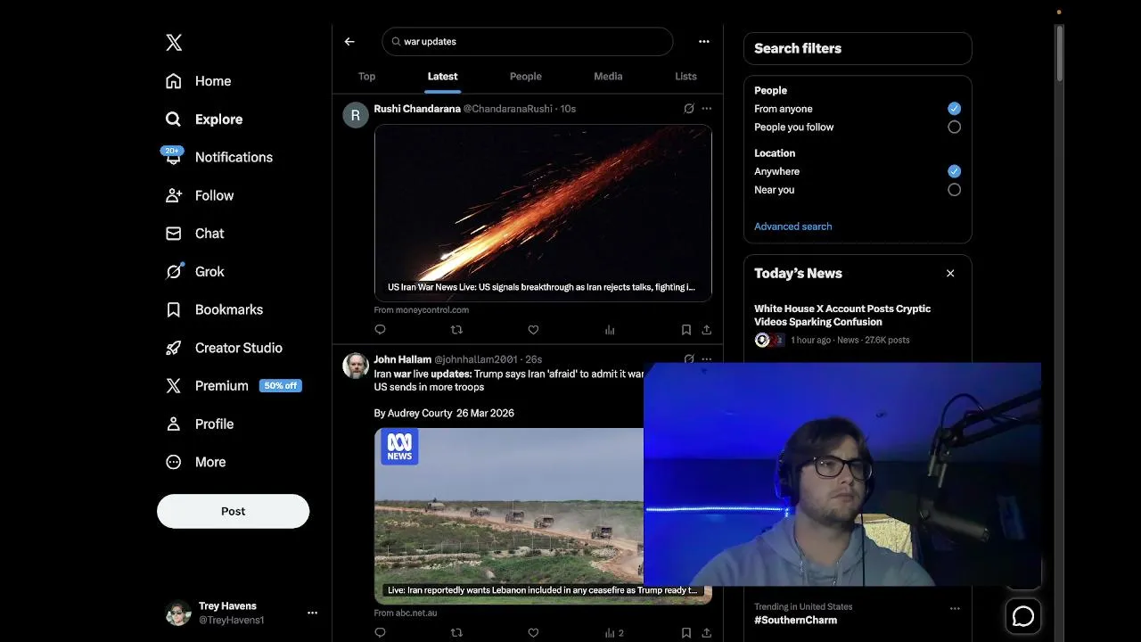Click the war updates search field
The width and height of the screenshot is (1141, 642).
click(528, 42)
